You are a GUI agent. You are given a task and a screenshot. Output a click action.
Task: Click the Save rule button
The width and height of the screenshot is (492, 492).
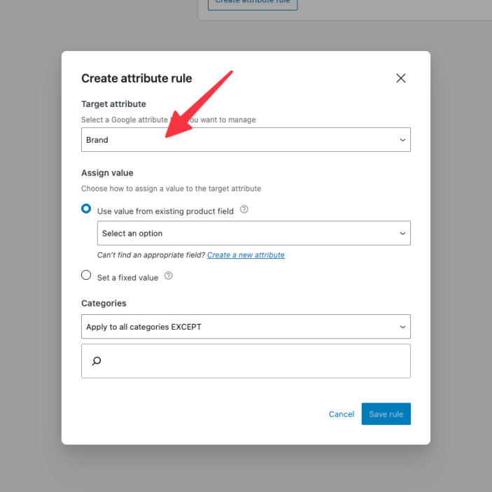[386, 414]
